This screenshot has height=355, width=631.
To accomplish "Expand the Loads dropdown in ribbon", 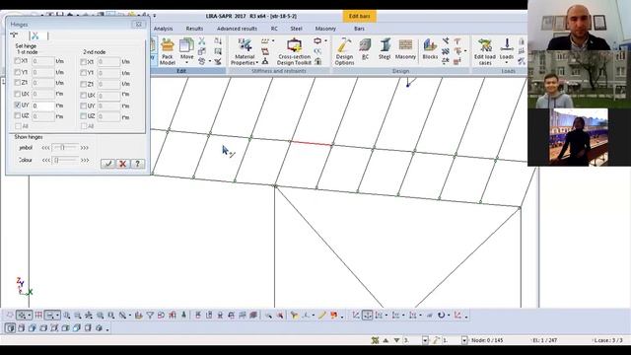I will pyautogui.click(x=506, y=63).
